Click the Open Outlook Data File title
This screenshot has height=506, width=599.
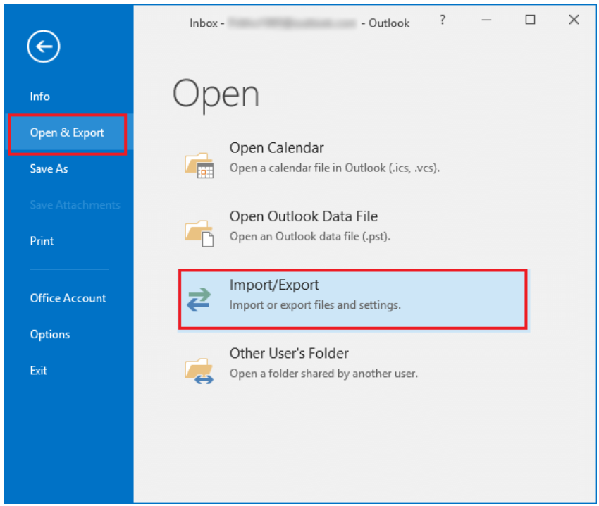[x=304, y=216]
